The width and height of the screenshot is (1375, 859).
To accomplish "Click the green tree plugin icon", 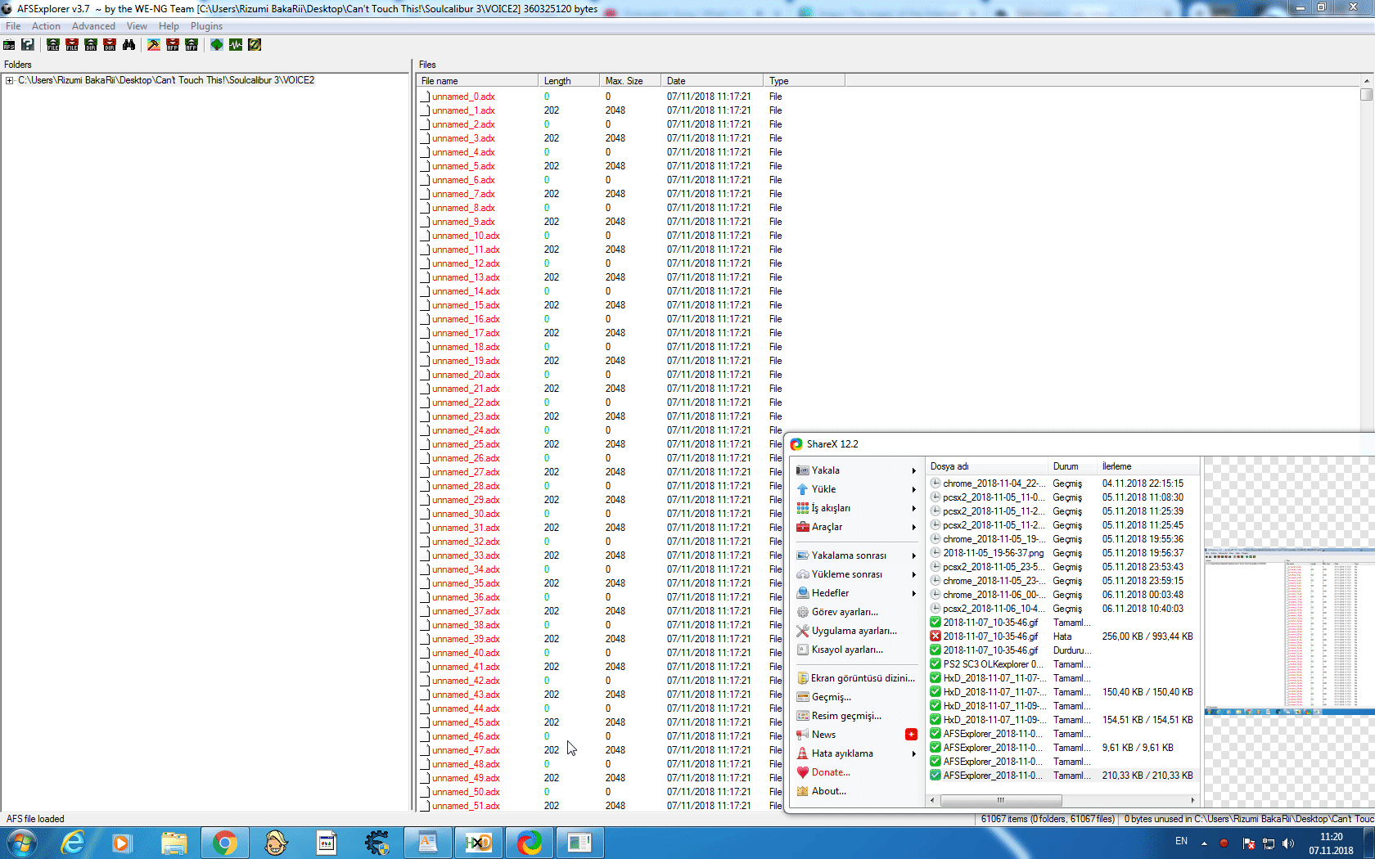I will click(217, 45).
